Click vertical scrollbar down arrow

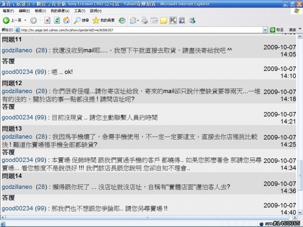[300, 212]
